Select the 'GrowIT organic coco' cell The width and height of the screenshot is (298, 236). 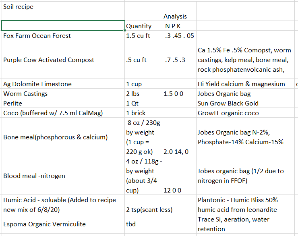[x=245, y=113]
